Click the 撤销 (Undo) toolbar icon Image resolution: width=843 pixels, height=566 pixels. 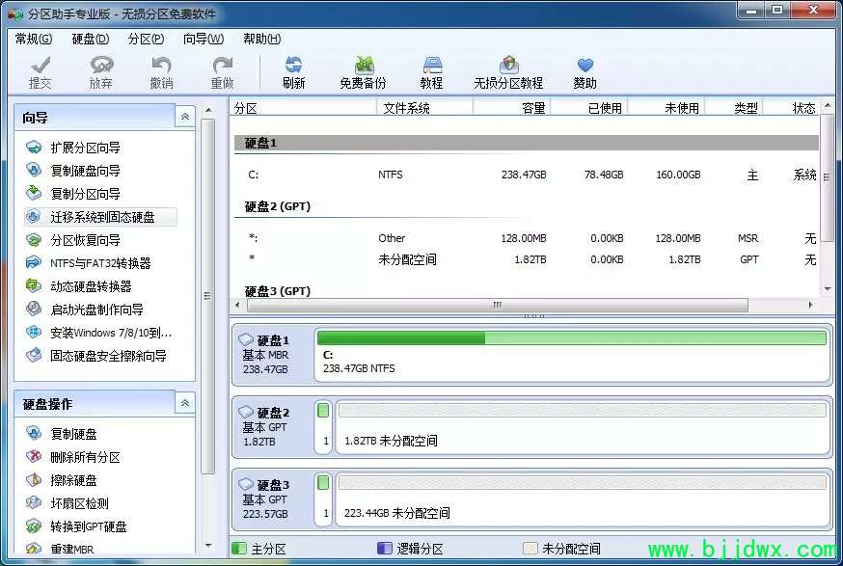point(161,72)
